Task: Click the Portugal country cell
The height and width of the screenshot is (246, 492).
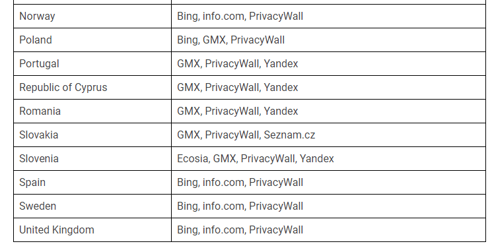Action: coord(92,63)
